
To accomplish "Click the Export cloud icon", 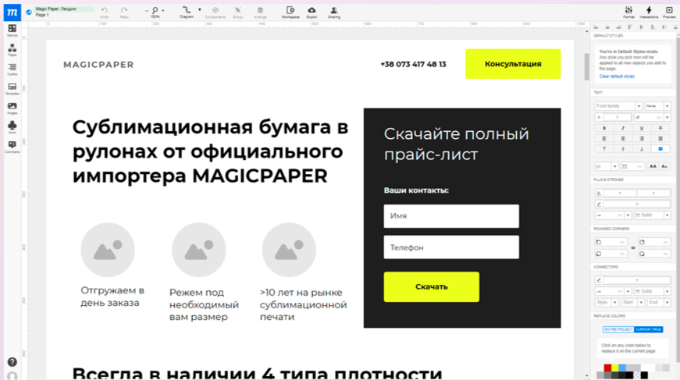I will point(312,11).
